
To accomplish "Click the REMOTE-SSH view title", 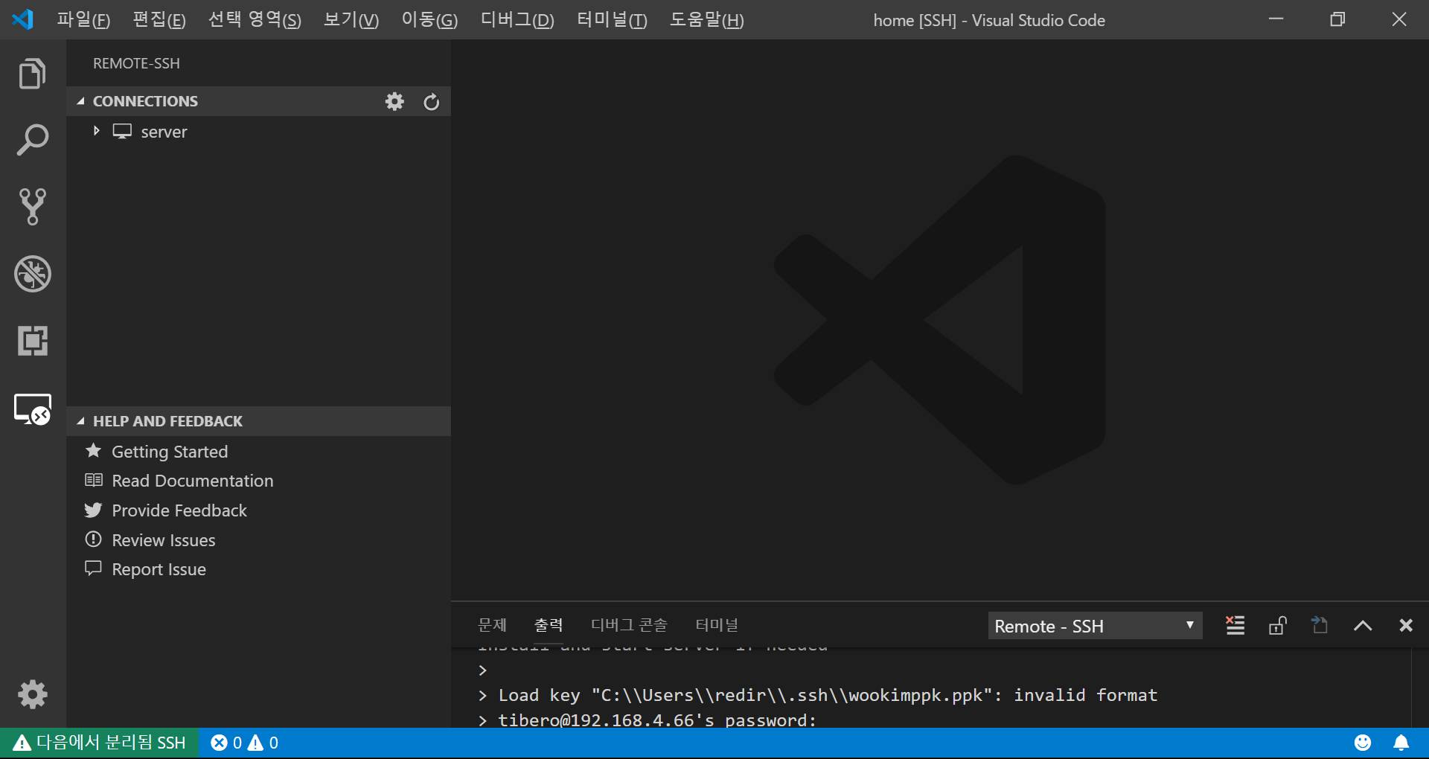I will pos(136,63).
